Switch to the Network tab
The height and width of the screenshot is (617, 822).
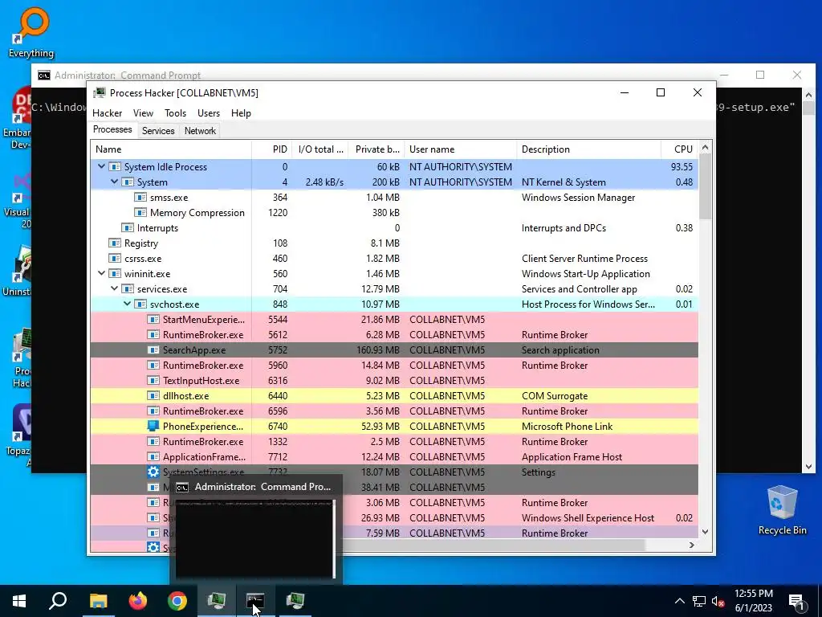pos(200,131)
